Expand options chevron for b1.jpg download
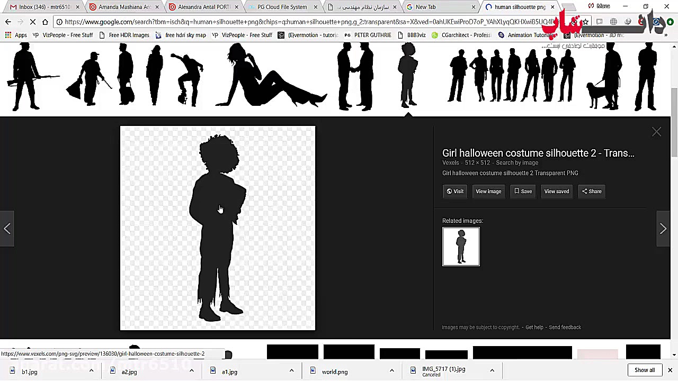This screenshot has width=678, height=381. pyautogui.click(x=91, y=370)
